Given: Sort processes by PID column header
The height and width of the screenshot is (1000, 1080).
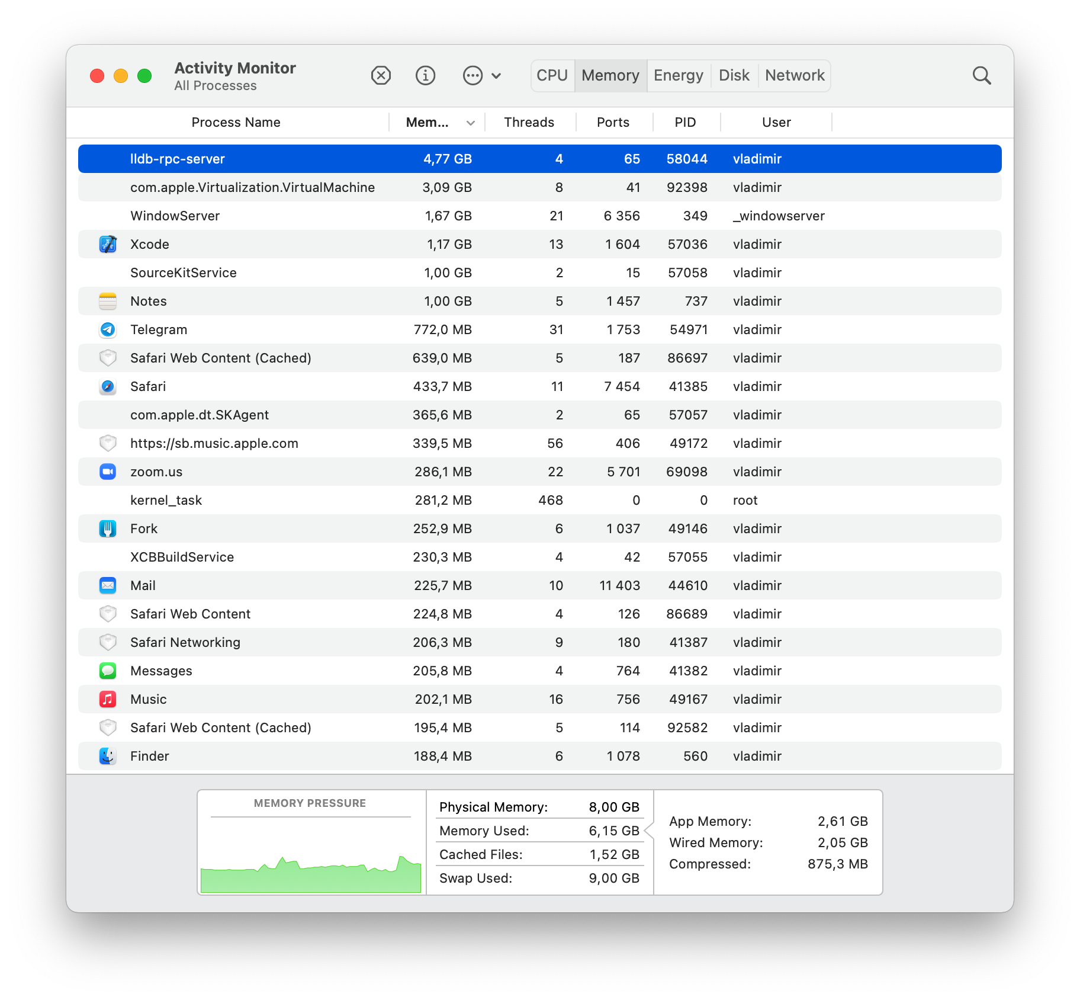Looking at the screenshot, I should click(x=685, y=123).
